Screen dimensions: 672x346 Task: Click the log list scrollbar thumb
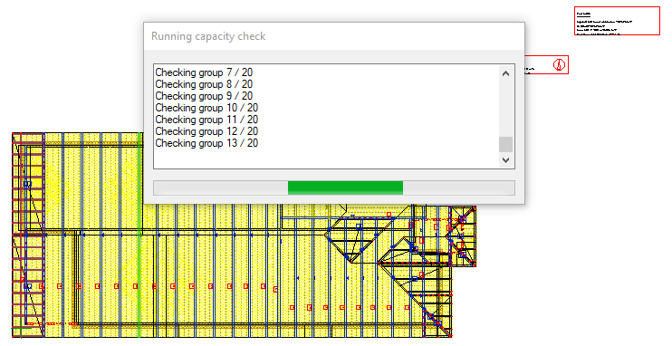point(505,145)
